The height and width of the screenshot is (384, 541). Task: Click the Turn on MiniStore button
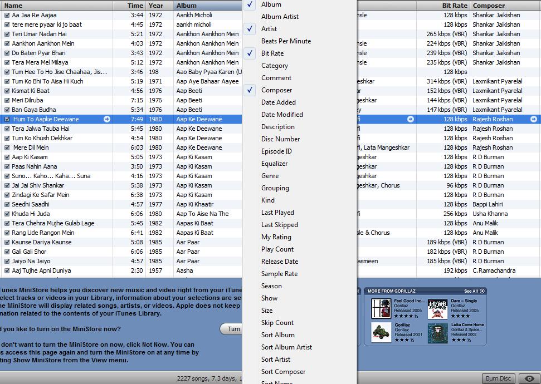click(x=232, y=329)
